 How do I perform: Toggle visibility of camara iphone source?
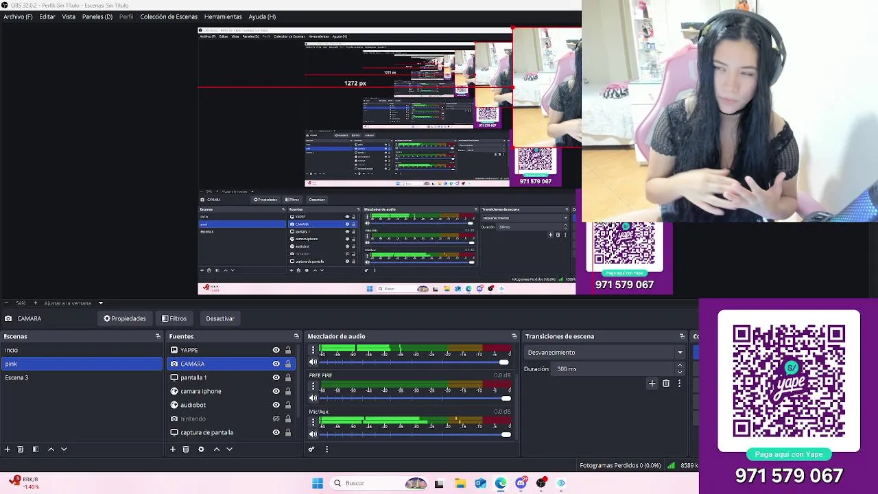276,391
